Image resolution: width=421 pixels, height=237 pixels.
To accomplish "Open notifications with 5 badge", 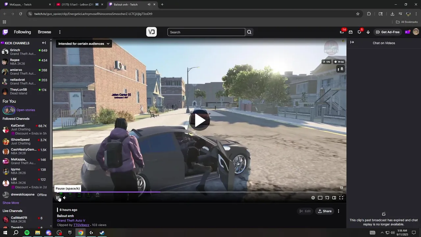I will coord(359,32).
